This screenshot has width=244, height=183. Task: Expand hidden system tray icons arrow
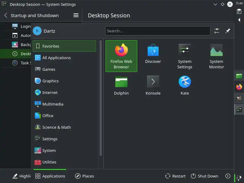[239, 20]
